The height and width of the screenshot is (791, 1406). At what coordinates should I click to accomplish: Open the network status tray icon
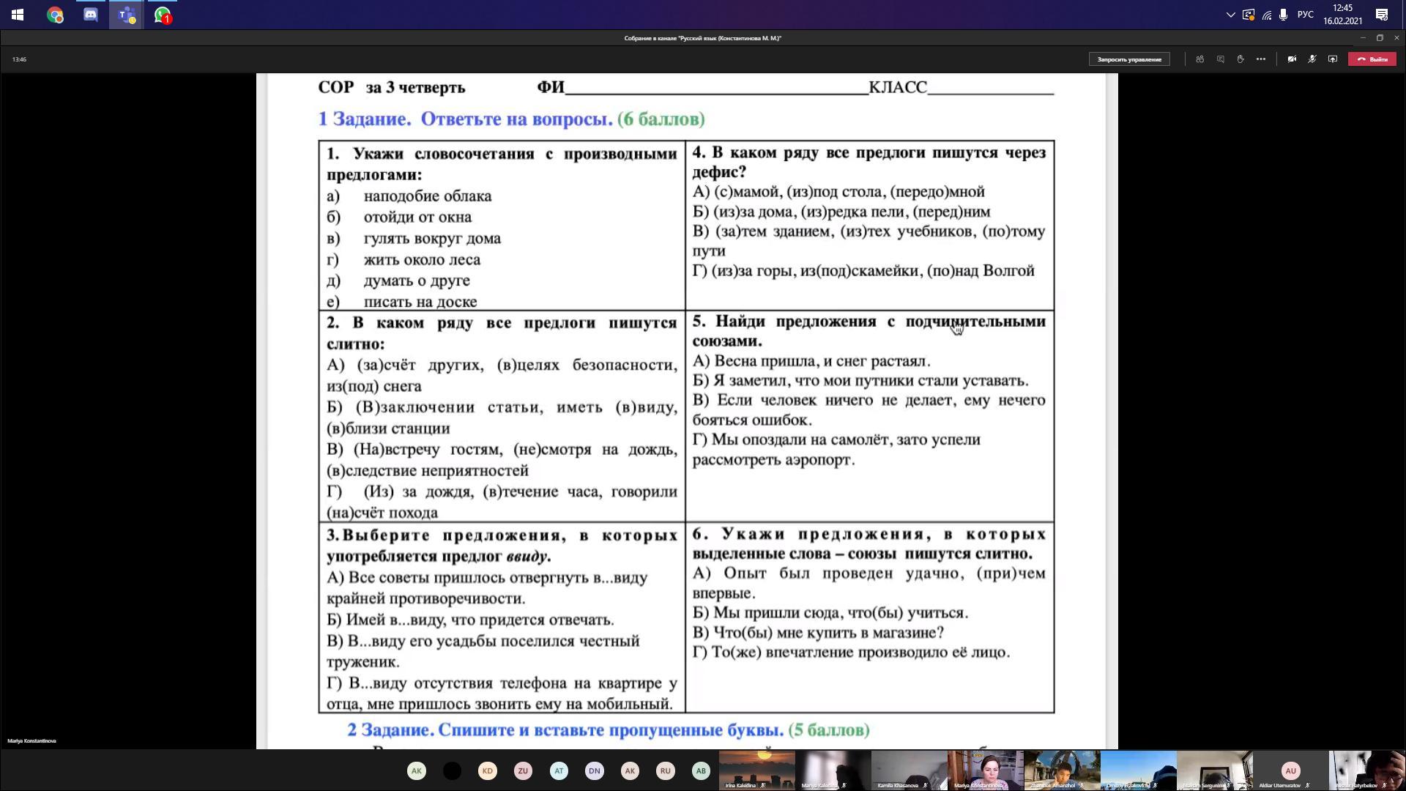pos(1267,15)
